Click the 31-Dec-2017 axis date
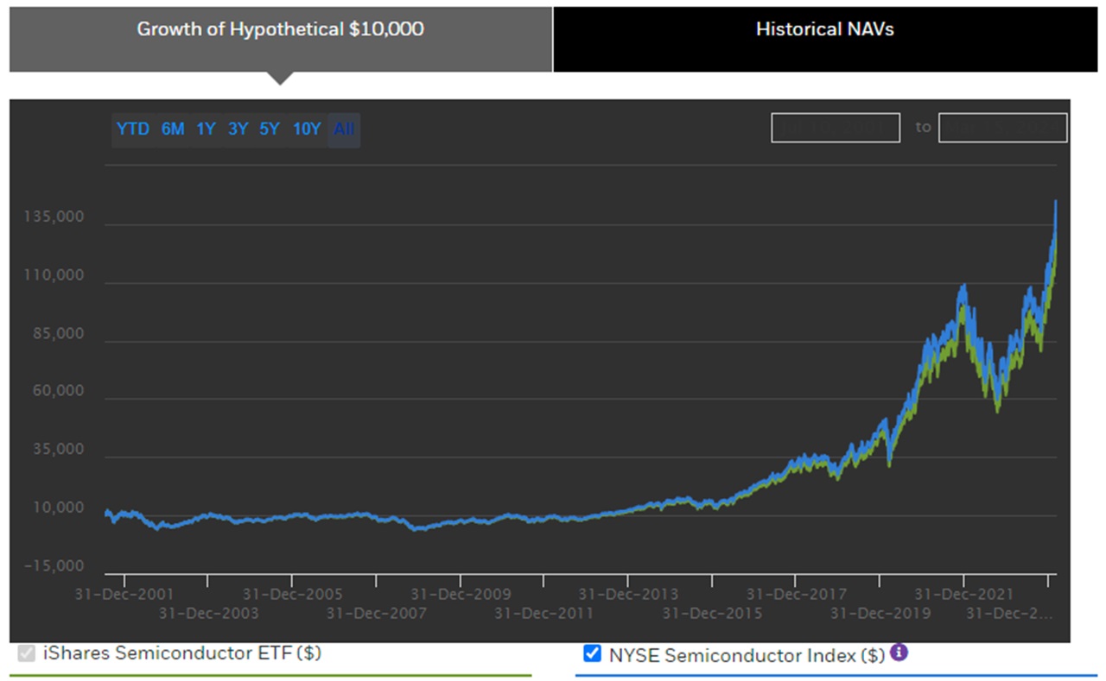Image resolution: width=1106 pixels, height=681 pixels. [797, 594]
